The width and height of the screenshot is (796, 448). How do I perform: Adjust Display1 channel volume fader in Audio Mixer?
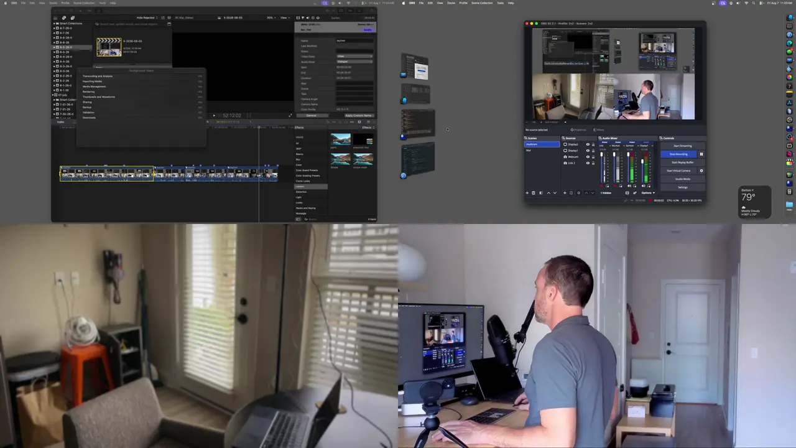pos(642,161)
